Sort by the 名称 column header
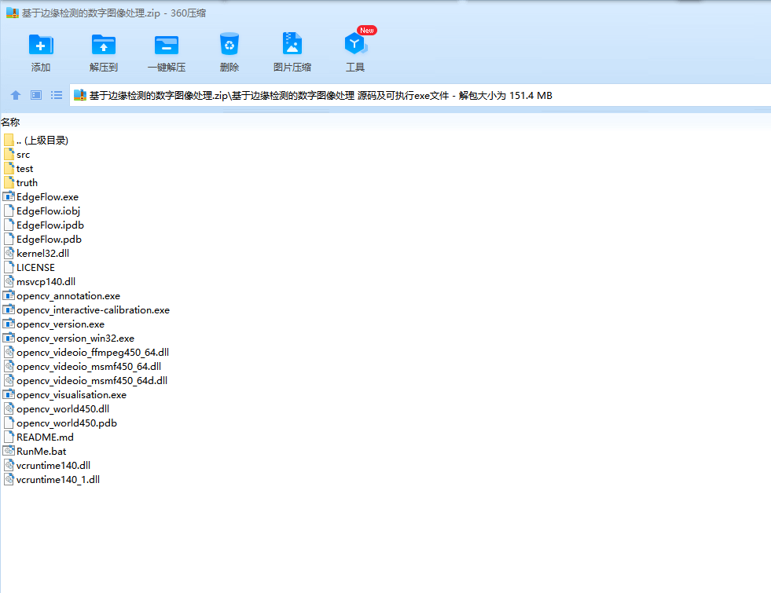The image size is (771, 593). pos(10,122)
